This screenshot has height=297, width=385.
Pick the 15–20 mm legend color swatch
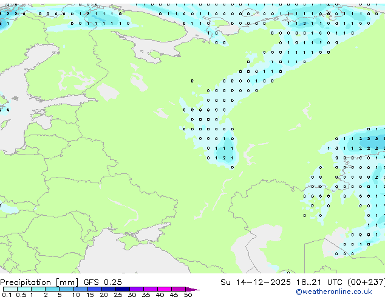point(95,289)
